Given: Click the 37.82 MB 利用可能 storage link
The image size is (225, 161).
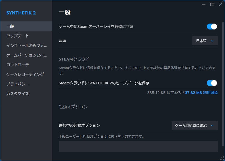Looking at the screenshot, I should (201, 93).
